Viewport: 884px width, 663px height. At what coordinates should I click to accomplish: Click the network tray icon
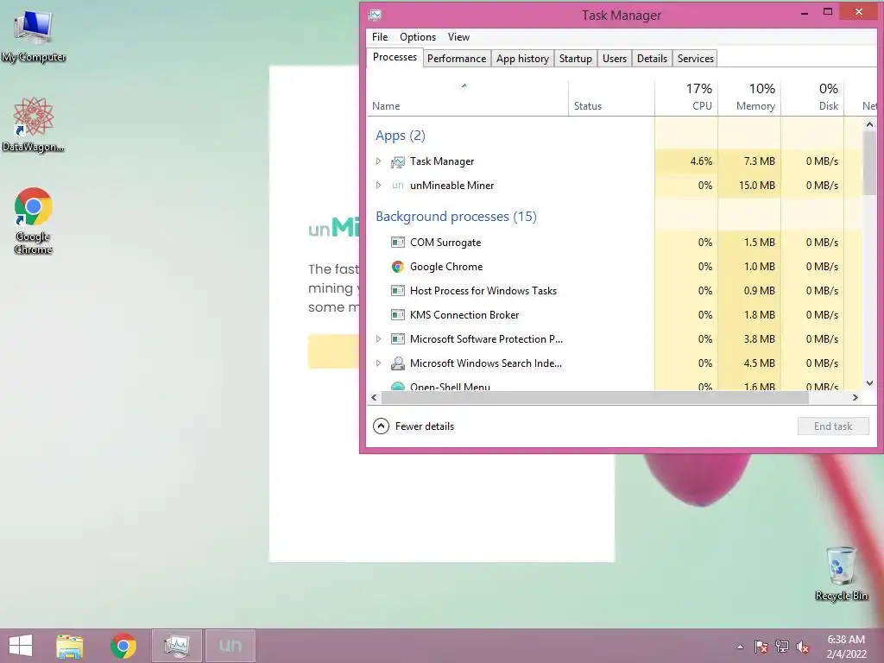tap(782, 647)
